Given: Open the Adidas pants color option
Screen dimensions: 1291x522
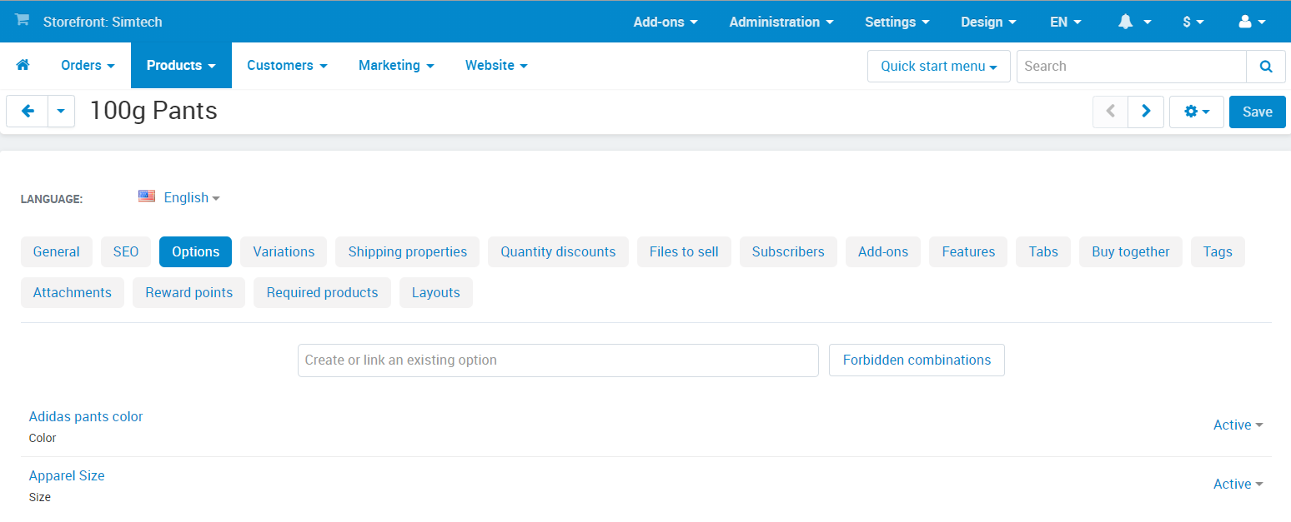Looking at the screenshot, I should click(86, 416).
